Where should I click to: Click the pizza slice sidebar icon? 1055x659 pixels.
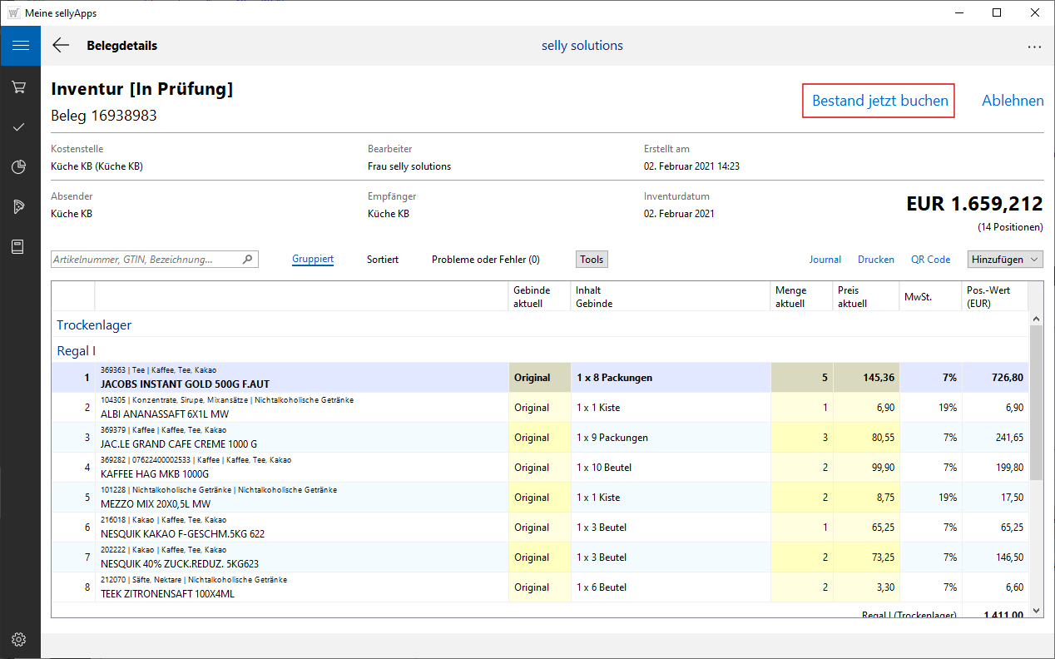click(x=20, y=206)
